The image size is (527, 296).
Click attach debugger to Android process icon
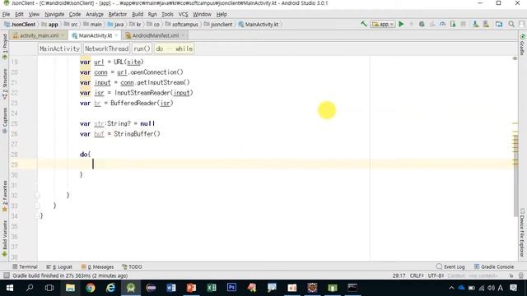453,24
